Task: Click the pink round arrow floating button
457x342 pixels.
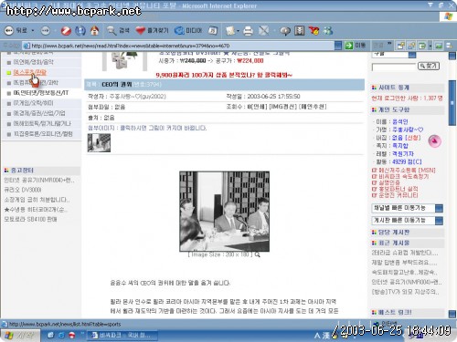Action: 435,141
